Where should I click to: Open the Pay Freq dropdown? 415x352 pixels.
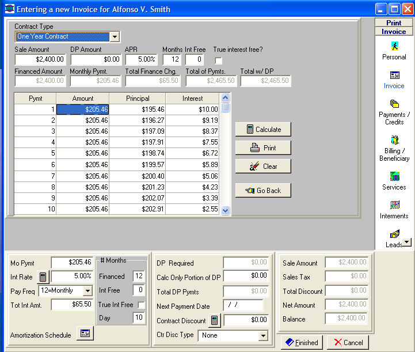87,291
